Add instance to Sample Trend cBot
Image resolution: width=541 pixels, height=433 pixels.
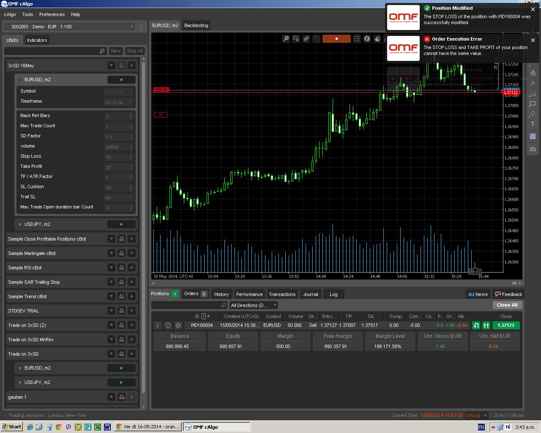pos(131,296)
